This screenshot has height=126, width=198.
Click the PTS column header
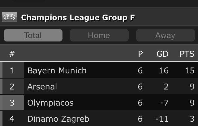pyautogui.click(x=187, y=54)
